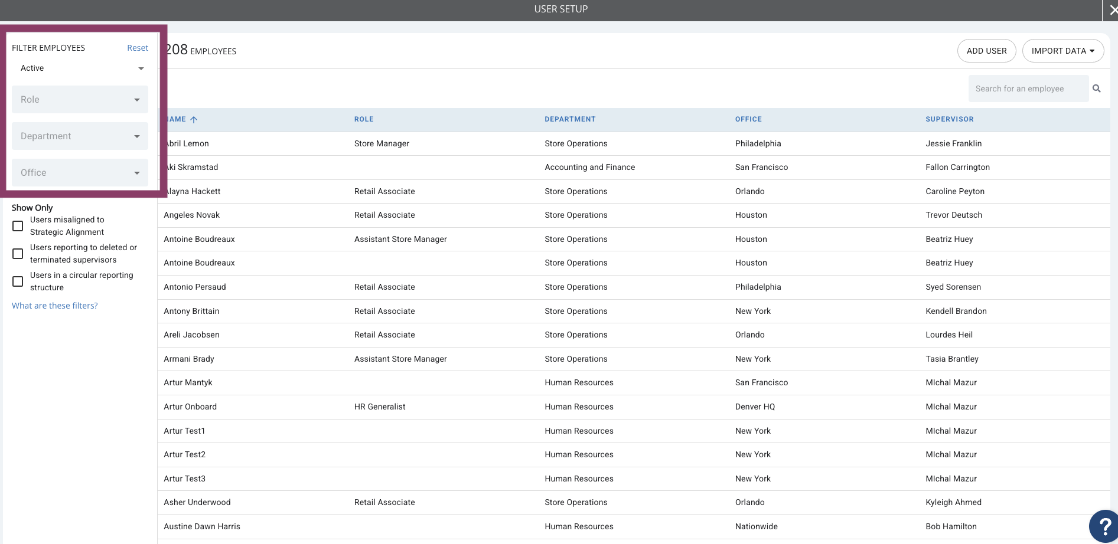Expand the Role filter dropdown
Image resolution: width=1118 pixels, height=544 pixels.
tap(80, 100)
